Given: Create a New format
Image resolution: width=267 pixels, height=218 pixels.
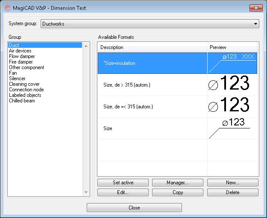Looking at the screenshot, I should [x=232, y=183].
